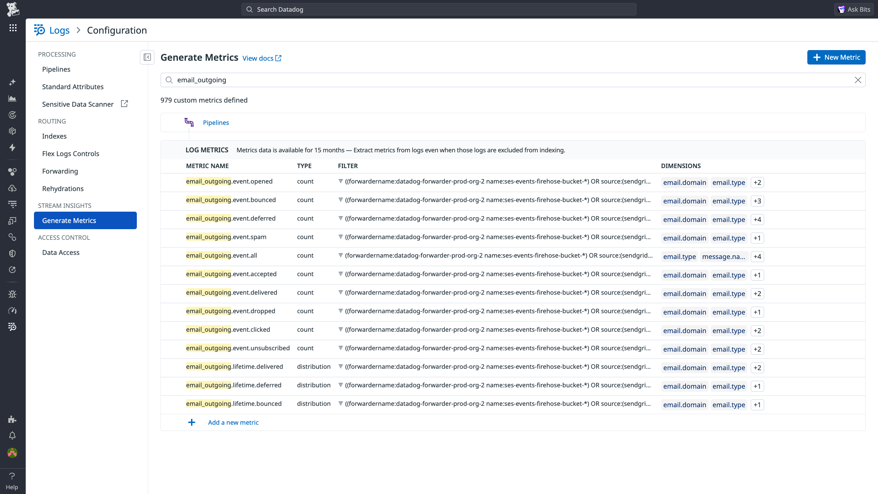Click the Integrations puzzle piece icon
878x494 pixels.
(x=12, y=419)
